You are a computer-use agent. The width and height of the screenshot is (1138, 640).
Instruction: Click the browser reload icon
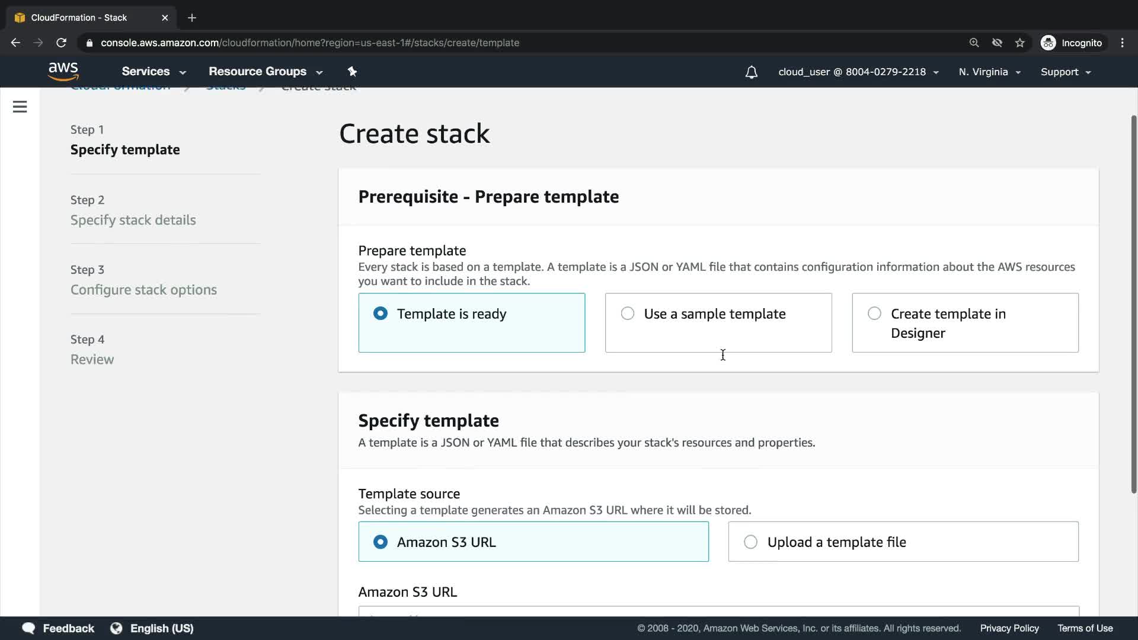pyautogui.click(x=61, y=43)
